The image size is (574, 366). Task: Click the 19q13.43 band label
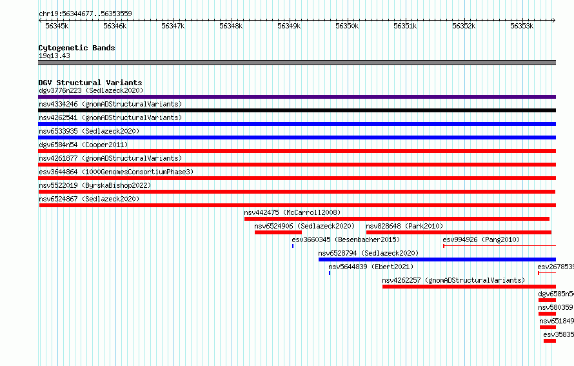54,56
